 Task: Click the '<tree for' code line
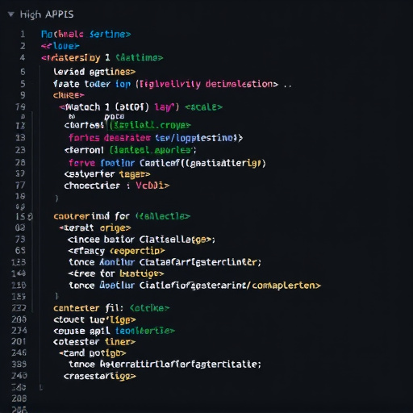point(116,273)
